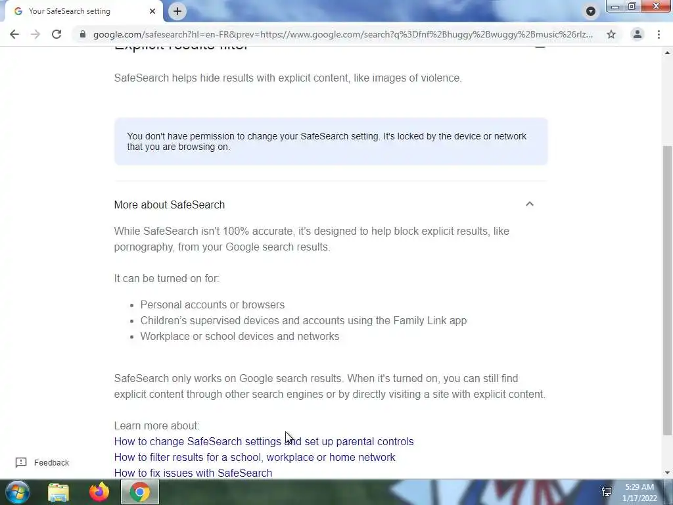Click the tab search dropdown arrow circle
Screen dimensions: 673x505
point(591,11)
